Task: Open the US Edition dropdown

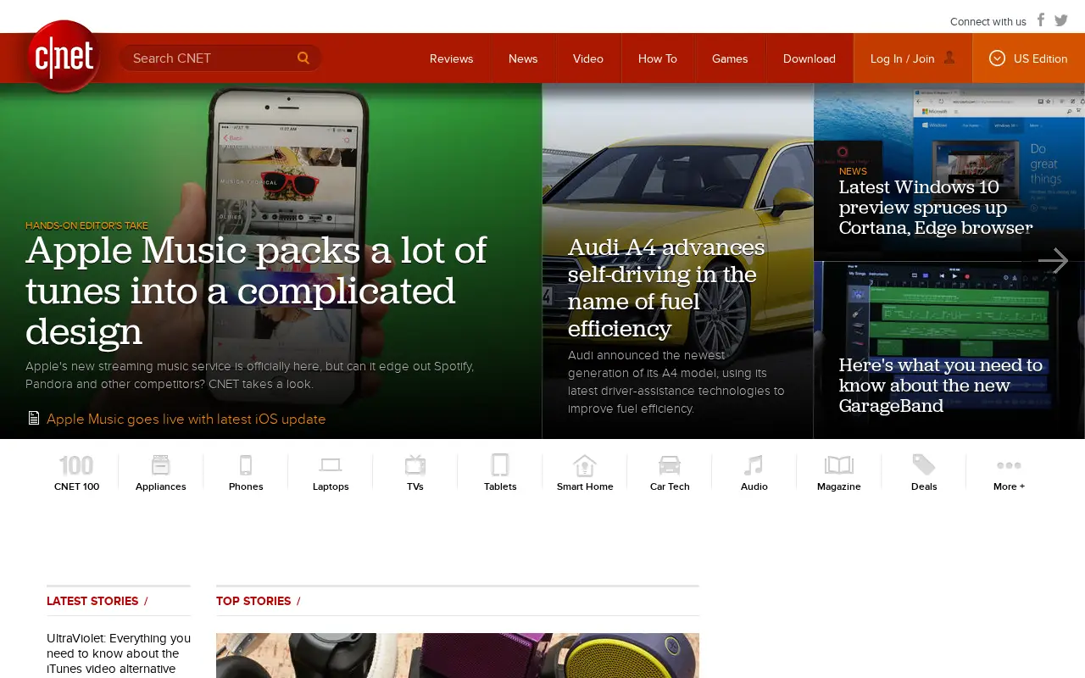Action: [1028, 58]
